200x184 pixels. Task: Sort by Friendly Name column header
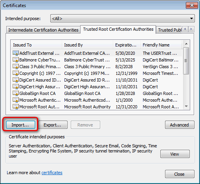click(161, 45)
